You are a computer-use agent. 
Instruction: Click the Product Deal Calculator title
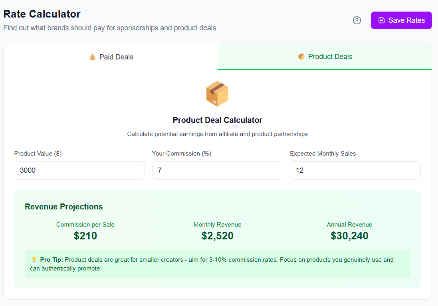point(217,120)
